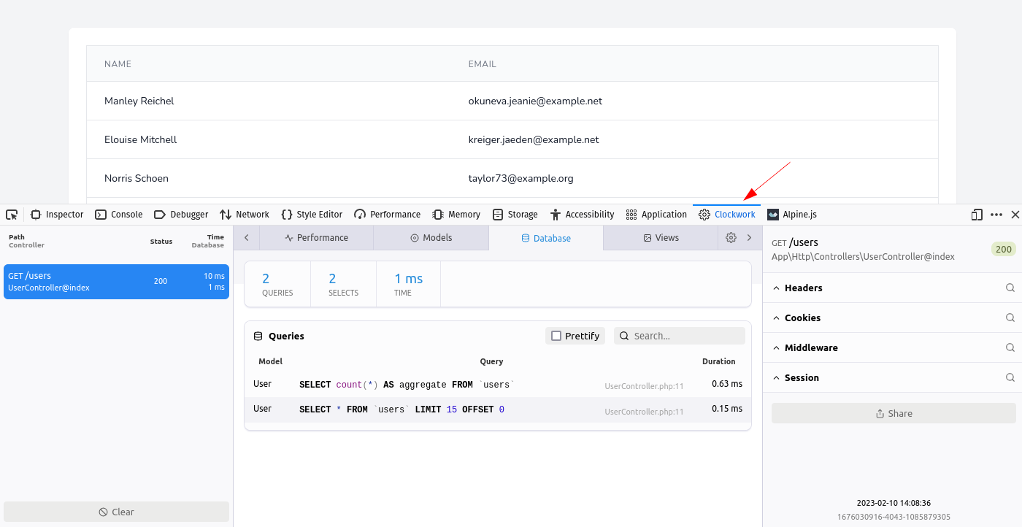Viewport: 1022px width, 527px height.
Task: Click the second UserController.php:11 link
Action: point(644,412)
